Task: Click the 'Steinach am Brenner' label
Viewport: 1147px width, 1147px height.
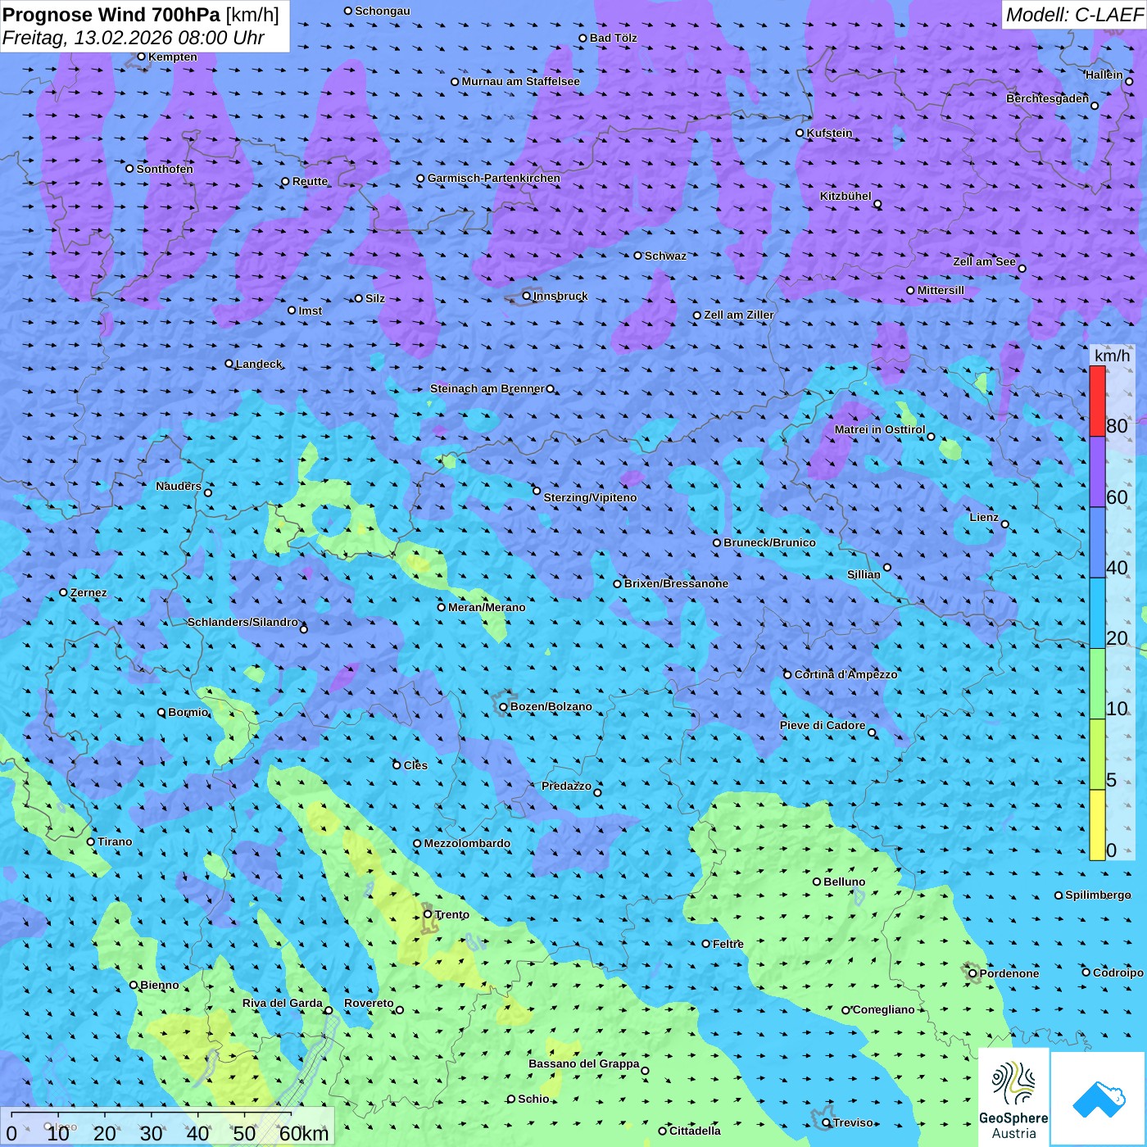Action: [x=487, y=388]
